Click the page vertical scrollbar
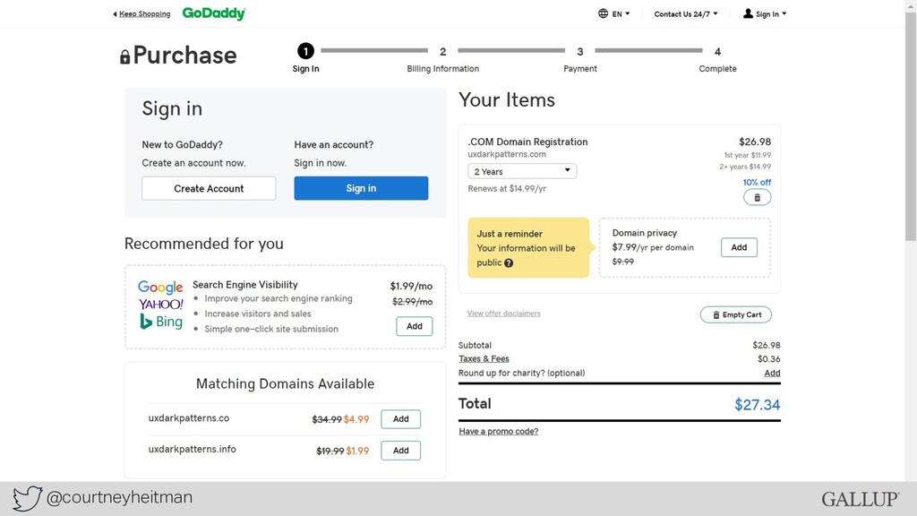 point(911,125)
